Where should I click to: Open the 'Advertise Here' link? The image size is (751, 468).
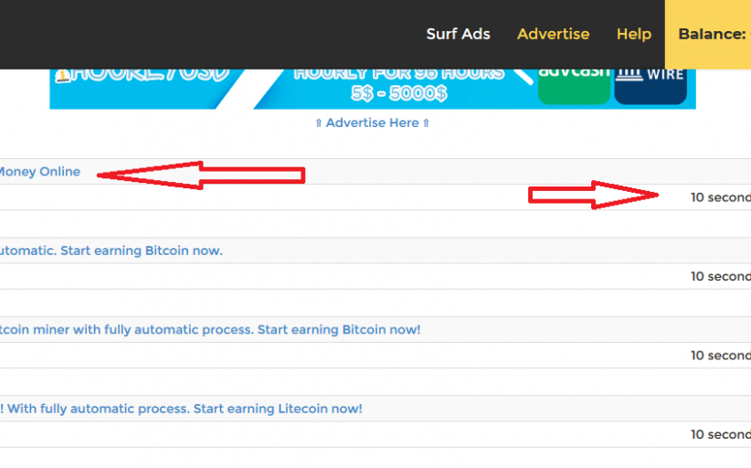tap(372, 122)
